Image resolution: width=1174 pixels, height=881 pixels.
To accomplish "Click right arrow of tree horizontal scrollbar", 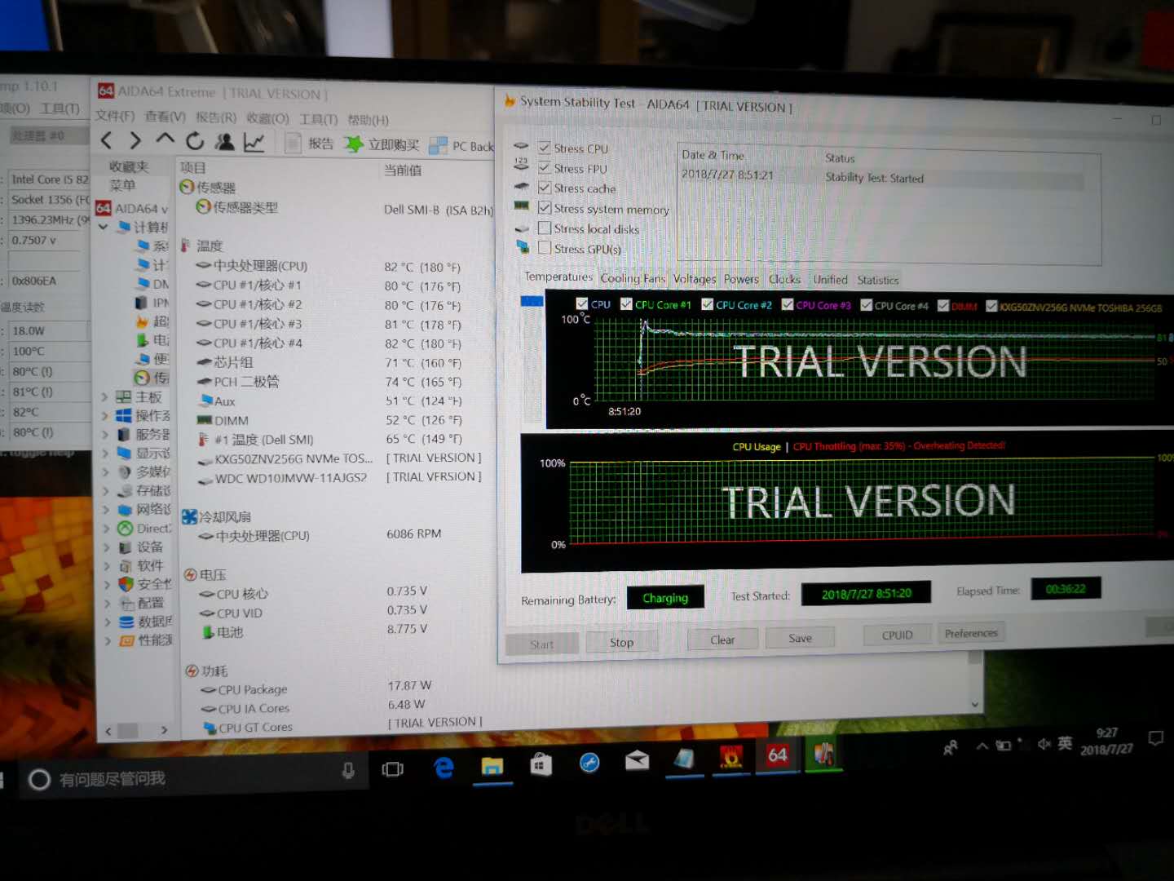I will point(164,730).
